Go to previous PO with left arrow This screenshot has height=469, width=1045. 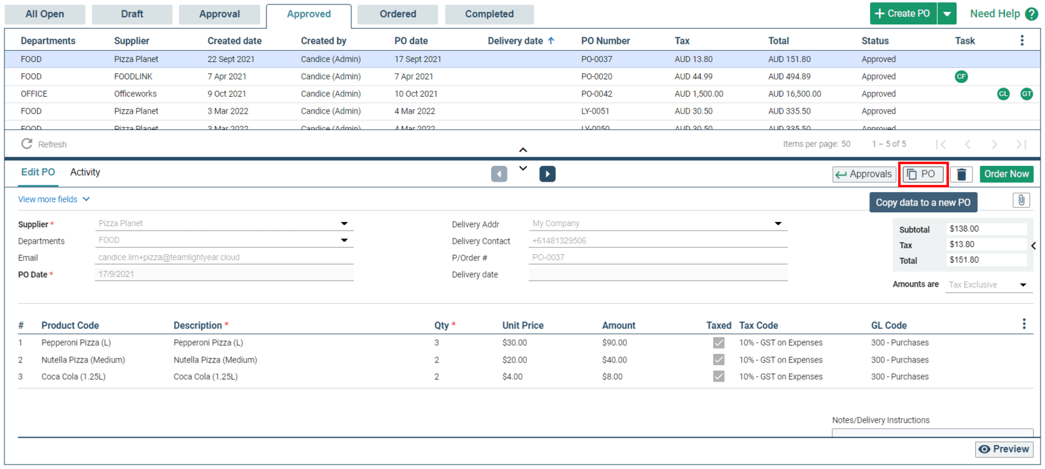(499, 174)
